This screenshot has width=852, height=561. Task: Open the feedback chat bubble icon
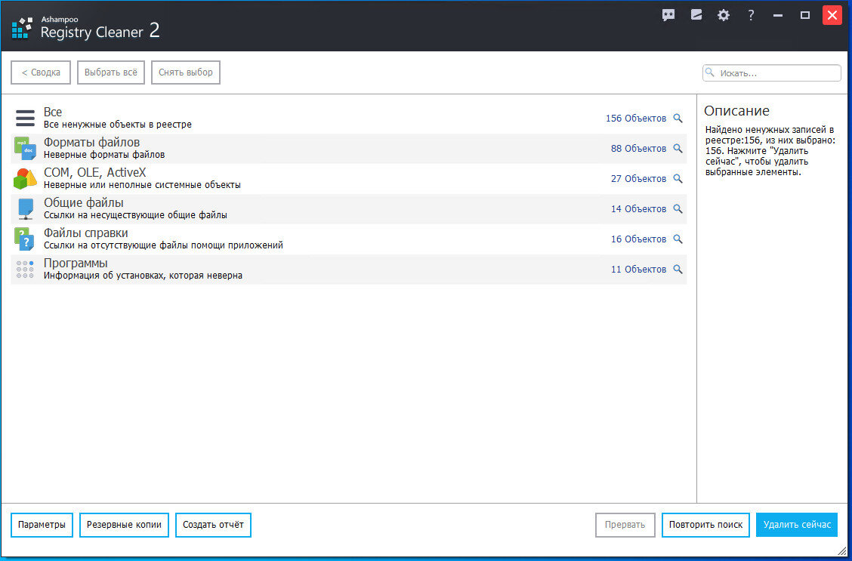click(668, 15)
